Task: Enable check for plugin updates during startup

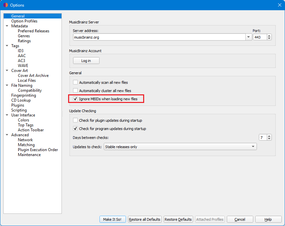Action: [75, 120]
